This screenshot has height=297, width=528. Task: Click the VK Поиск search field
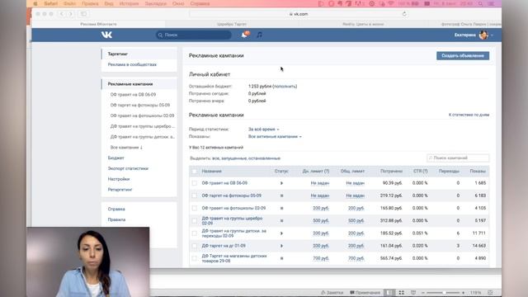tap(194, 35)
